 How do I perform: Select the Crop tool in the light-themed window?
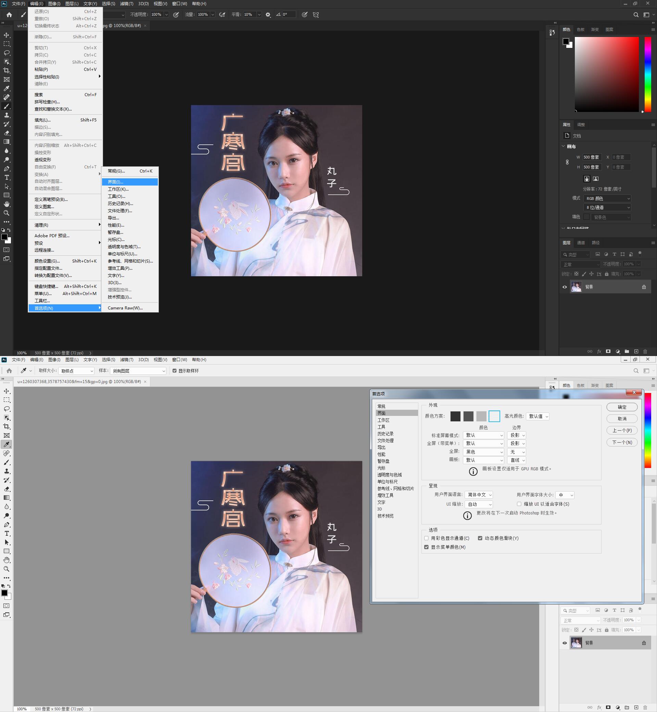7,426
